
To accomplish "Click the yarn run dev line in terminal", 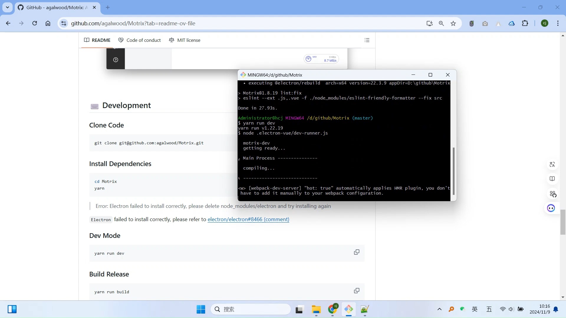I will coord(256,123).
